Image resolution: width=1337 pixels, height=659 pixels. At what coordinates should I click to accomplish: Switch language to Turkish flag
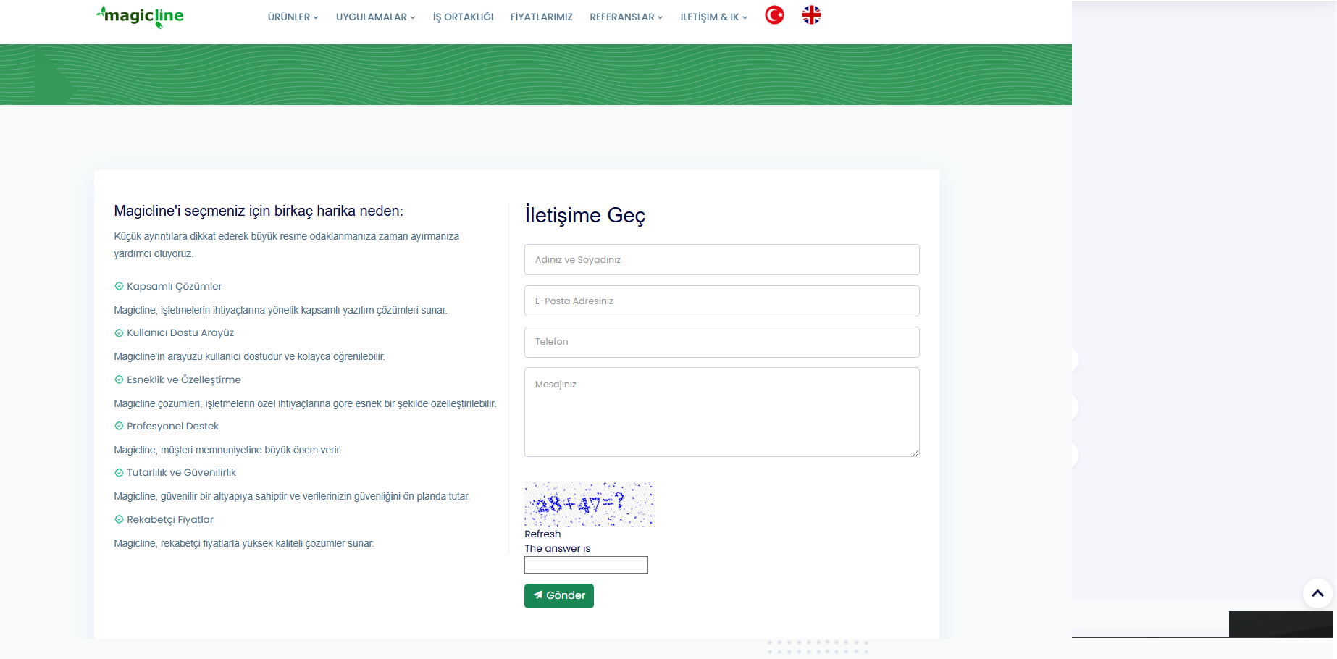pyautogui.click(x=774, y=15)
